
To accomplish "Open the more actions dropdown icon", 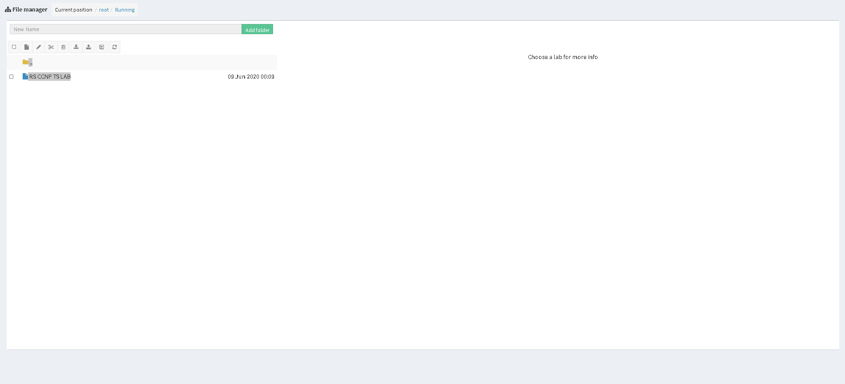I will (x=102, y=47).
